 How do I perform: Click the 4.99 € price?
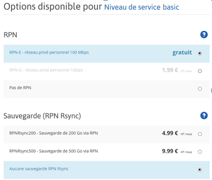(x=170, y=133)
